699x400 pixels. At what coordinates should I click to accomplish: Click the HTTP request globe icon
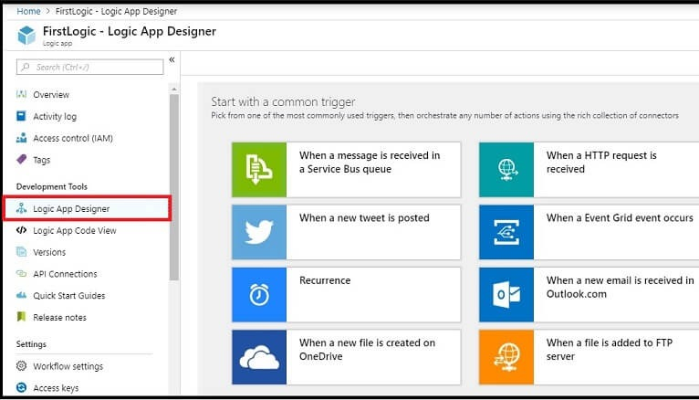click(506, 170)
